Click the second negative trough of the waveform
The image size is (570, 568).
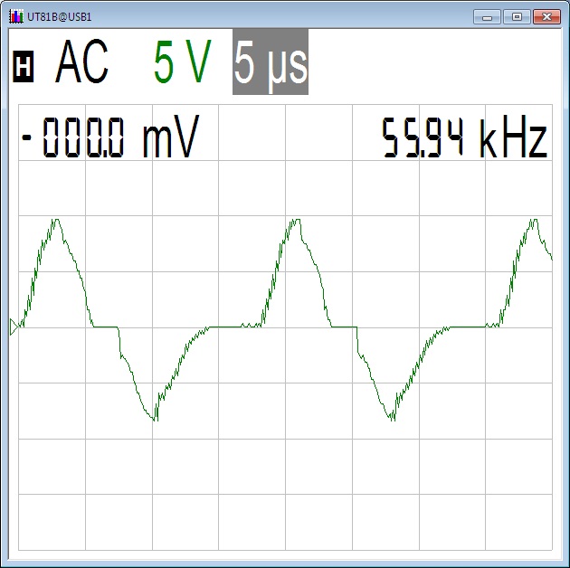point(391,418)
